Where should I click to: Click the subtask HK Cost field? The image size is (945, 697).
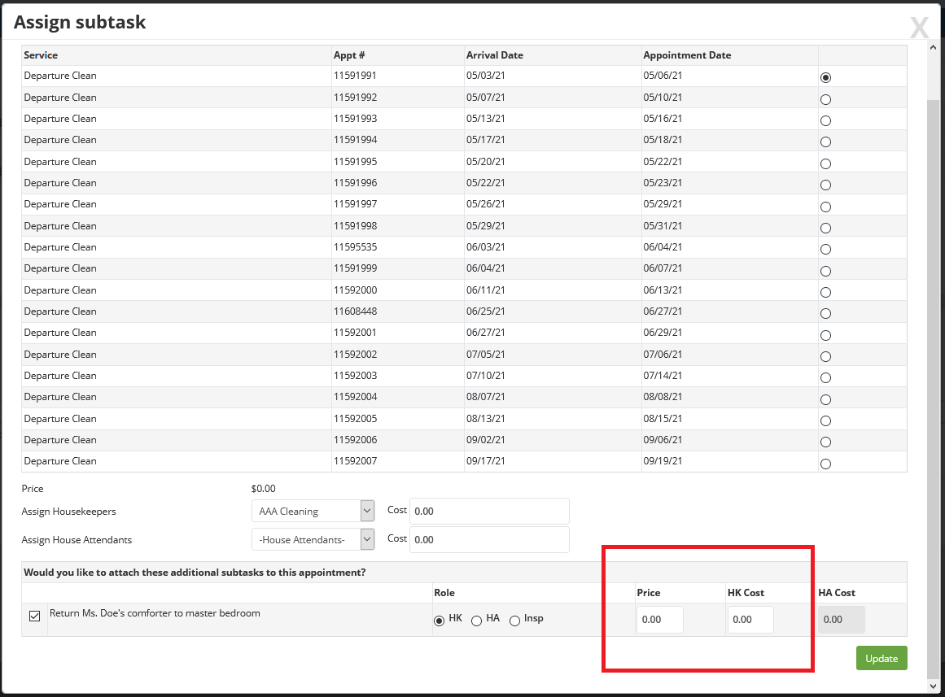click(x=750, y=620)
